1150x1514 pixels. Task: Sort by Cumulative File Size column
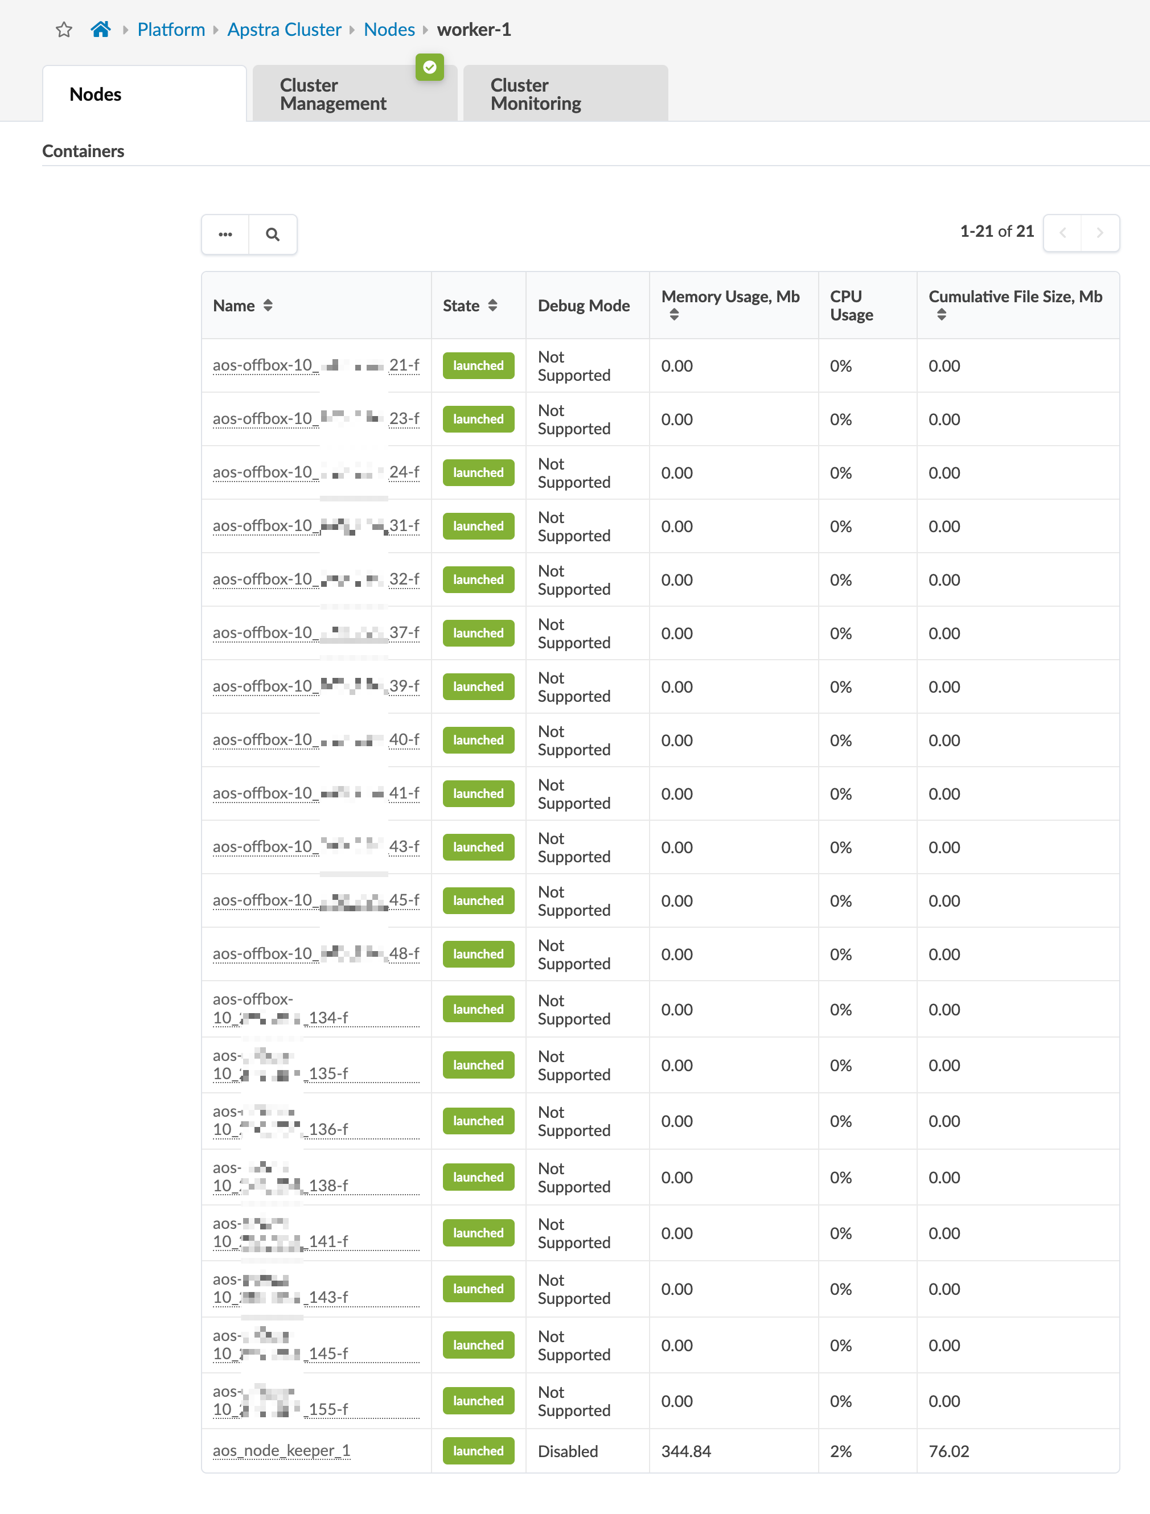[x=941, y=315]
